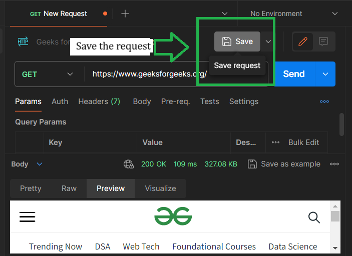Open Trending Now in preview
This screenshot has width=352, height=256.
56,246
